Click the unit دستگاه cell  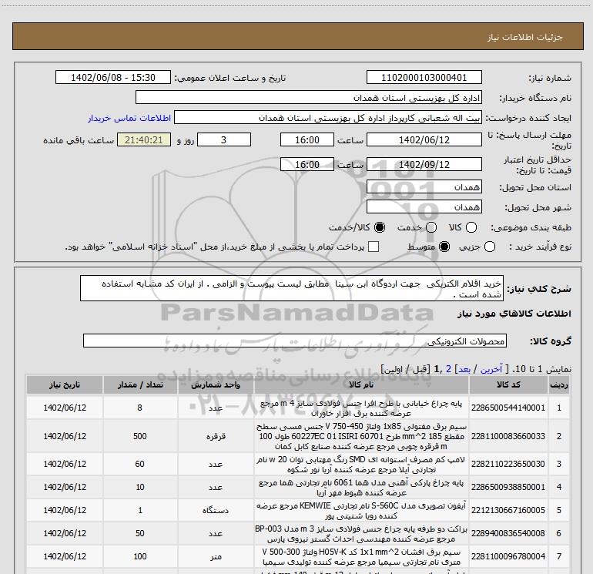pyautogui.click(x=216, y=510)
